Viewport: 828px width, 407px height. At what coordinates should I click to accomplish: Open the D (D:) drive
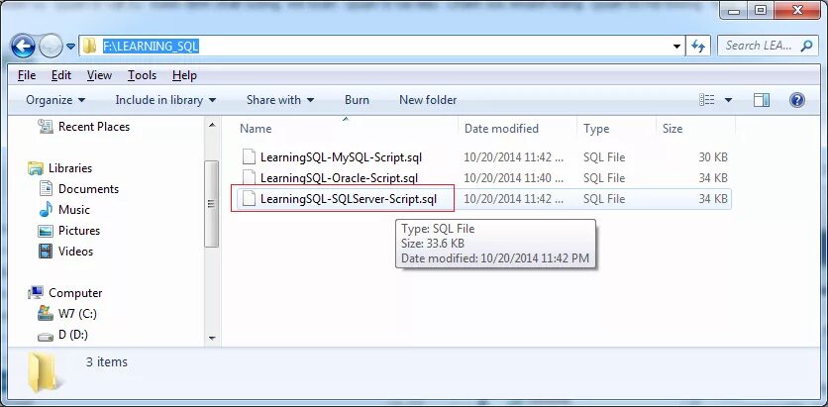coord(73,335)
